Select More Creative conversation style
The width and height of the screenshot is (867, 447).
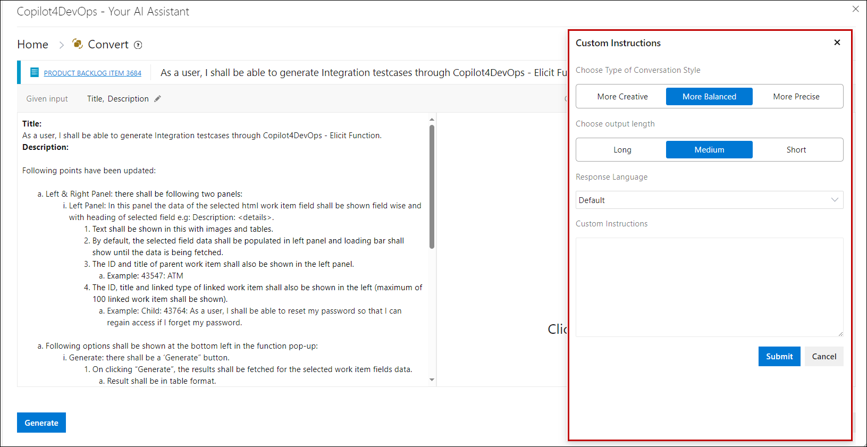[622, 97]
